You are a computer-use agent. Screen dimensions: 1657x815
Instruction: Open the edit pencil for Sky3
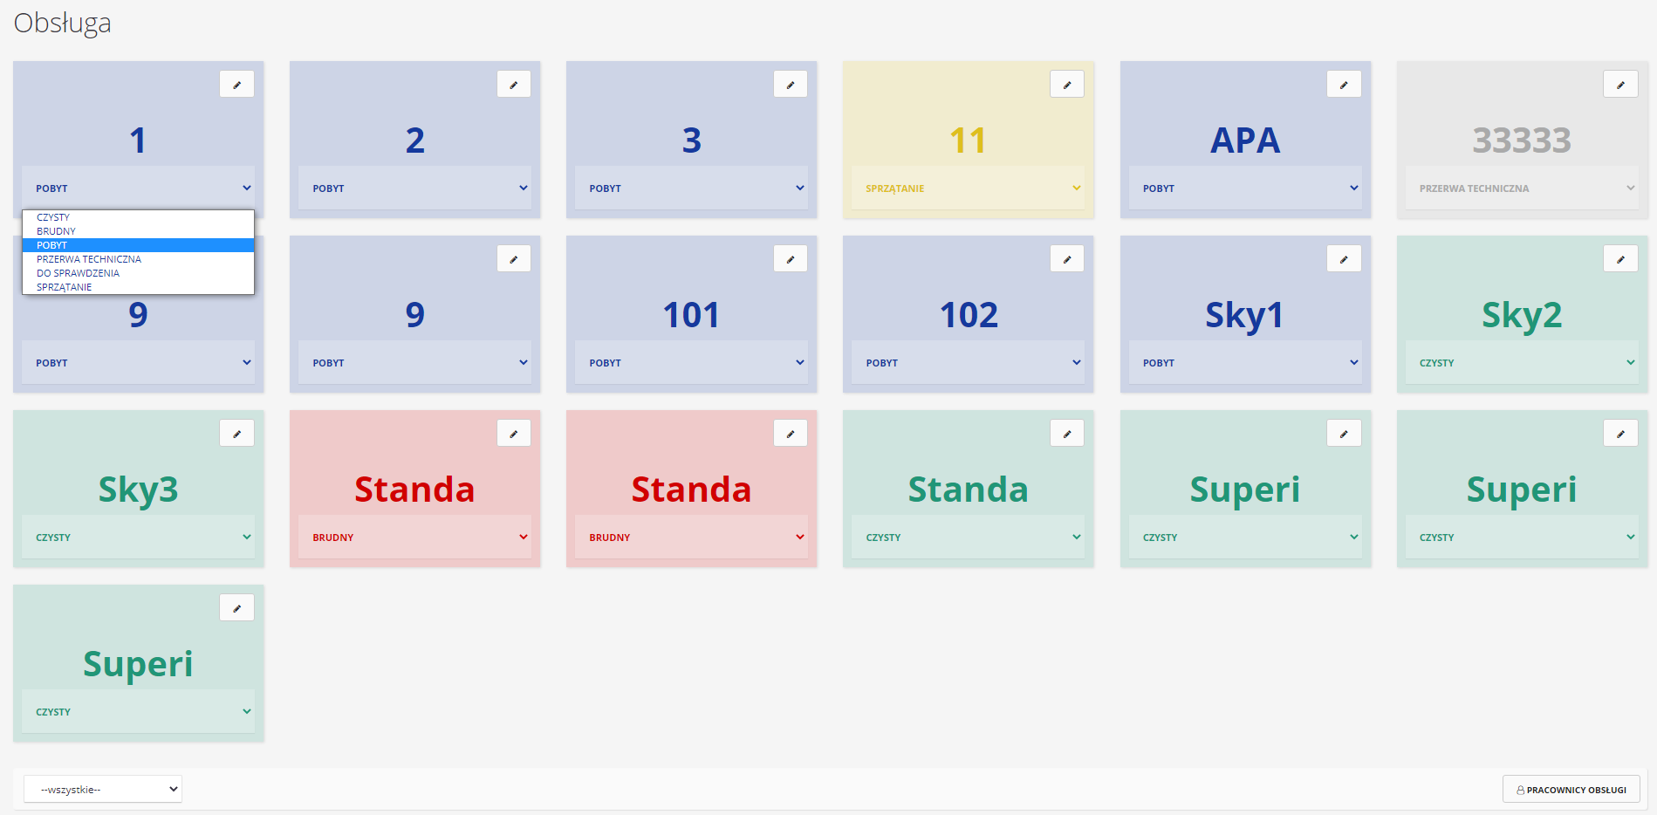(x=236, y=434)
